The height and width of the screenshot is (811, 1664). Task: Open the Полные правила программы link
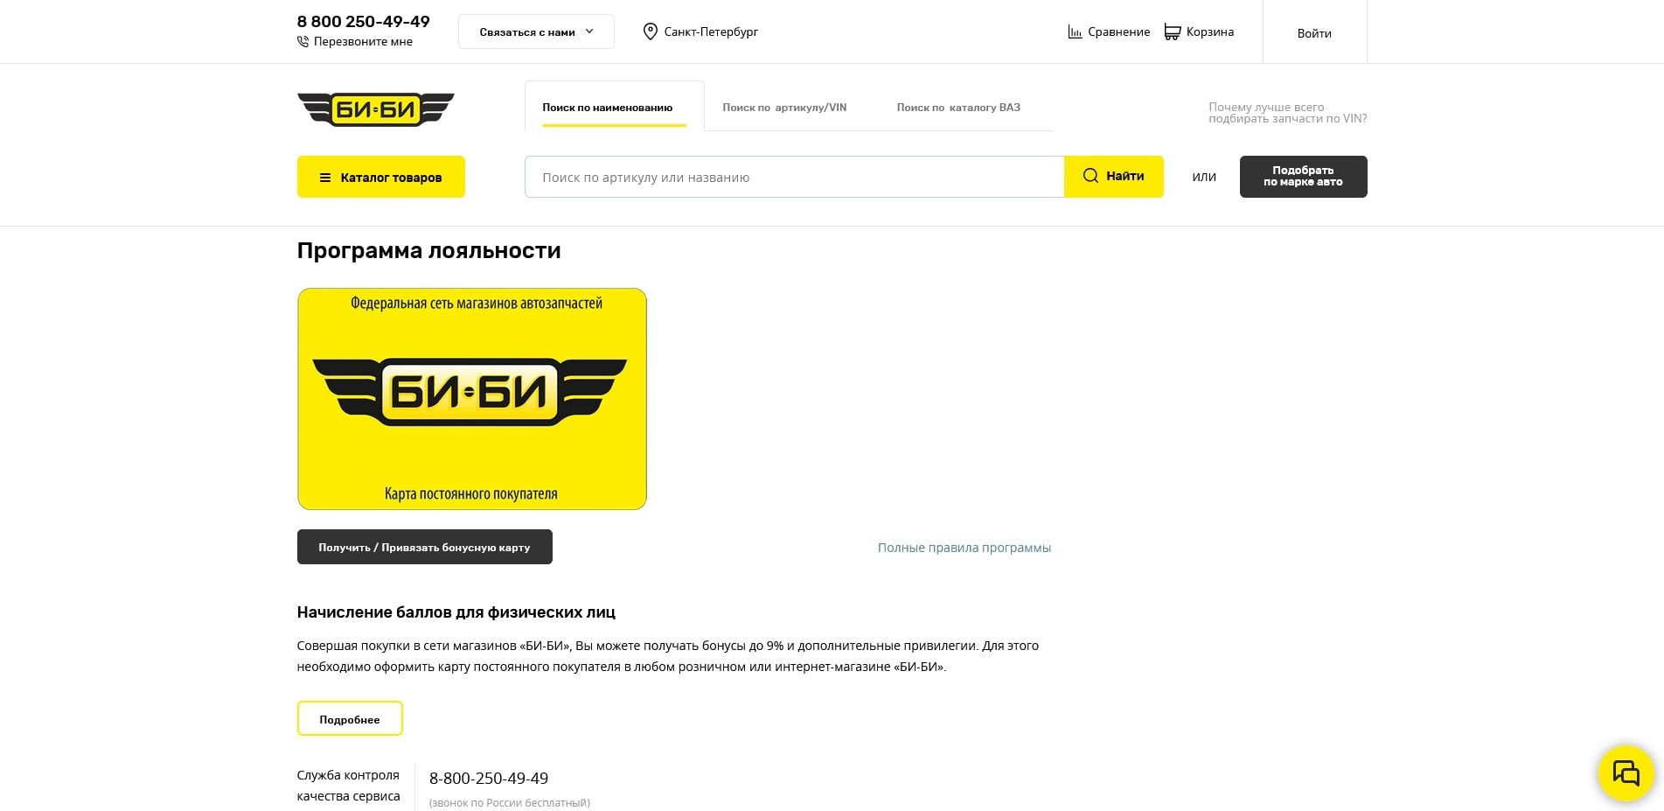point(964,548)
